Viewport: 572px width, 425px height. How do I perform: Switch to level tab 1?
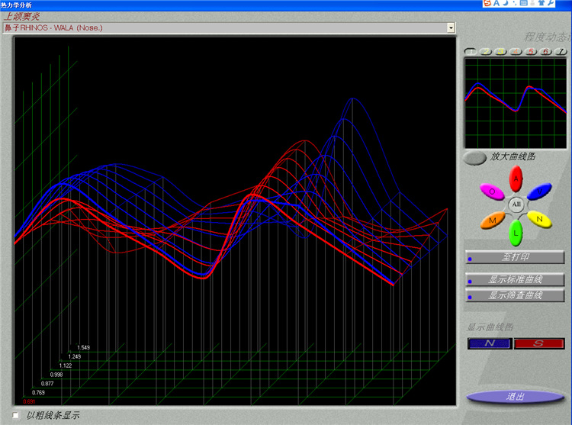[x=471, y=51]
